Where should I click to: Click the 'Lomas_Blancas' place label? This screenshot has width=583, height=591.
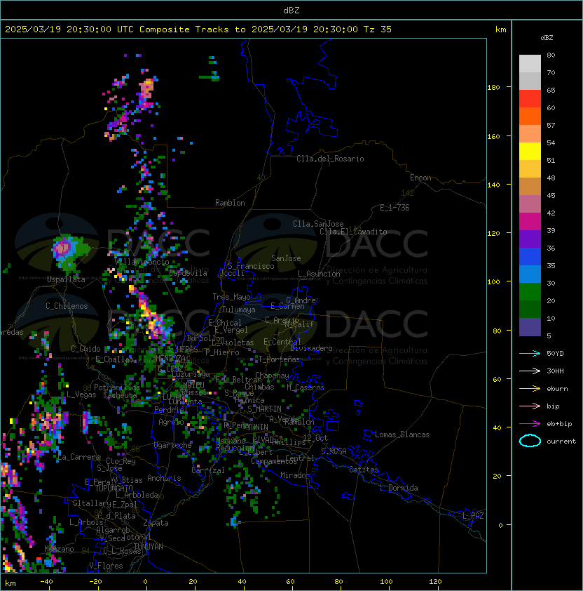click(402, 434)
